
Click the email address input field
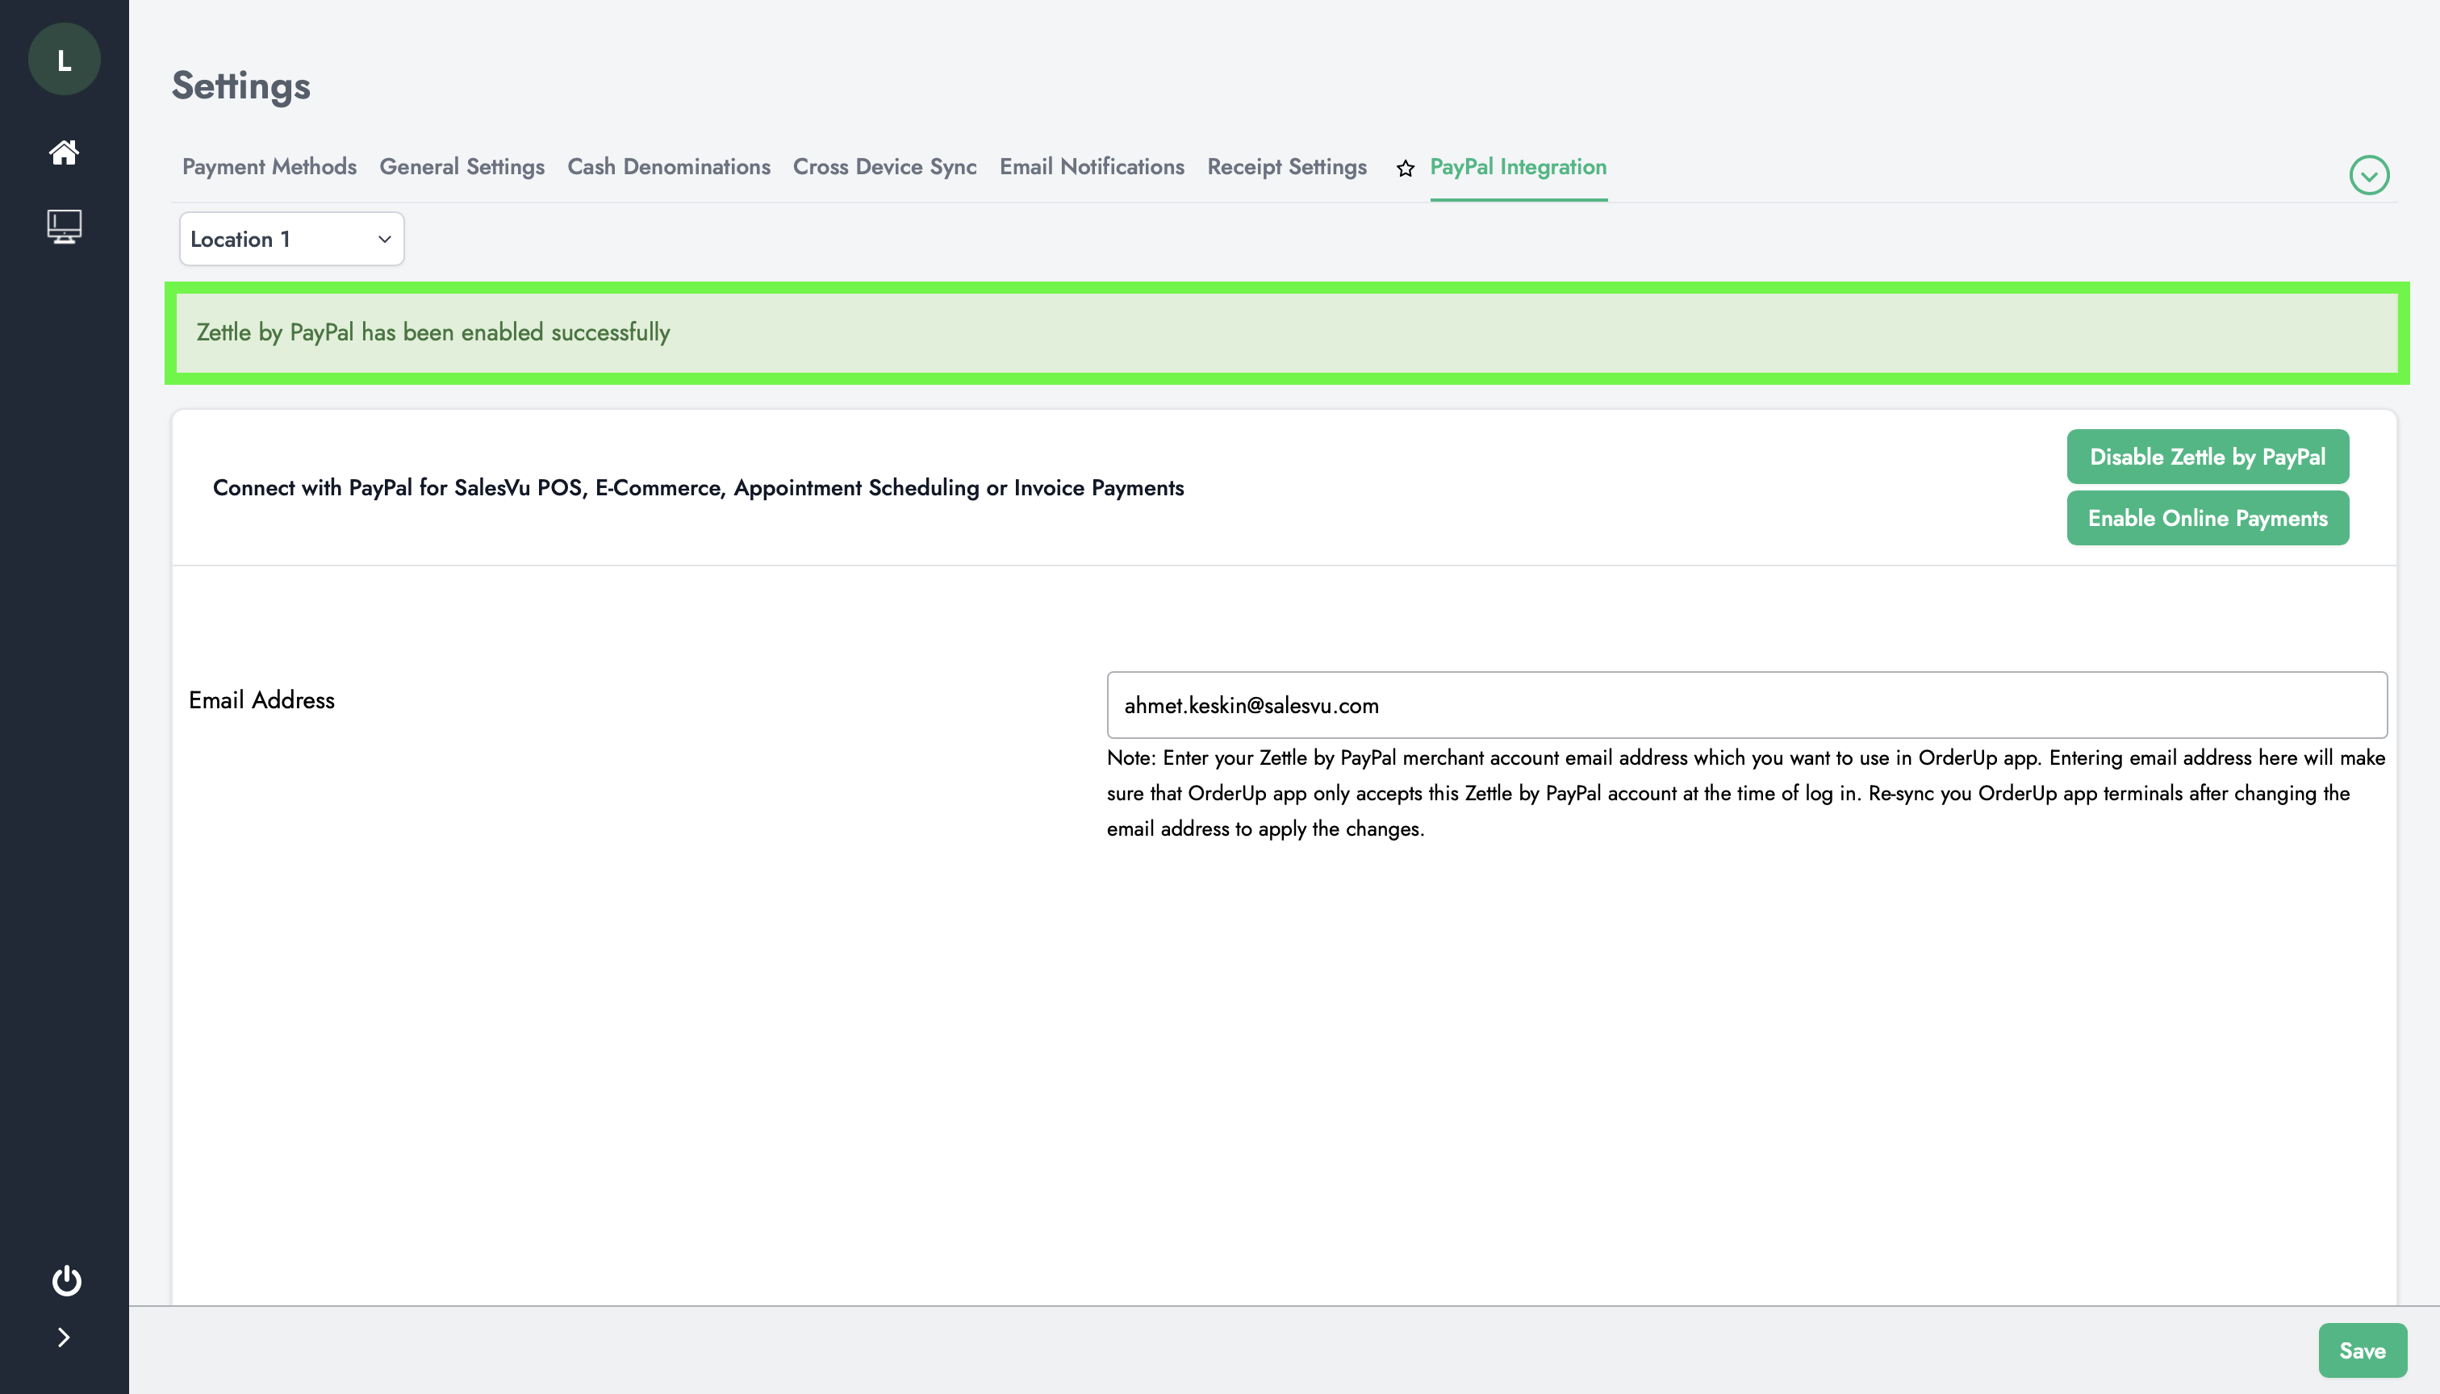pyautogui.click(x=1746, y=703)
